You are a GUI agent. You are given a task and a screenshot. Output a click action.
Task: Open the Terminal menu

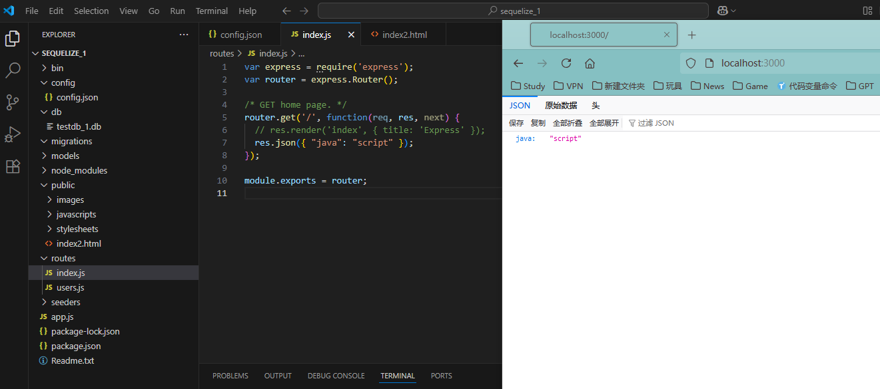tap(212, 11)
